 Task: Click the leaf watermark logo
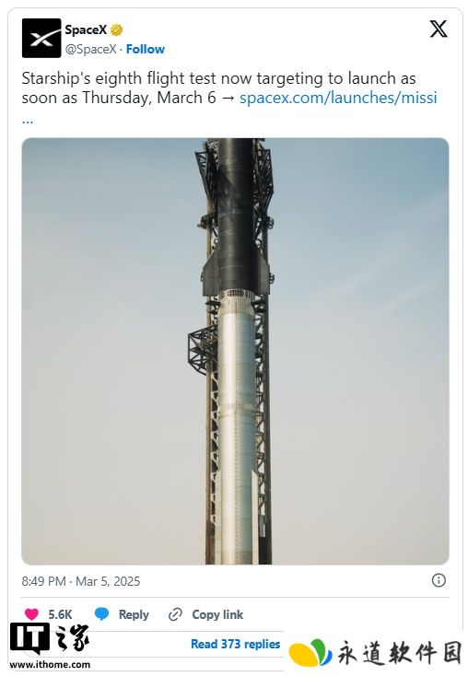click(x=310, y=653)
